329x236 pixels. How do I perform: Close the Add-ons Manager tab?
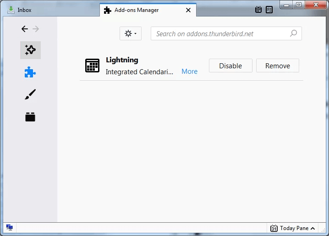[188, 10]
